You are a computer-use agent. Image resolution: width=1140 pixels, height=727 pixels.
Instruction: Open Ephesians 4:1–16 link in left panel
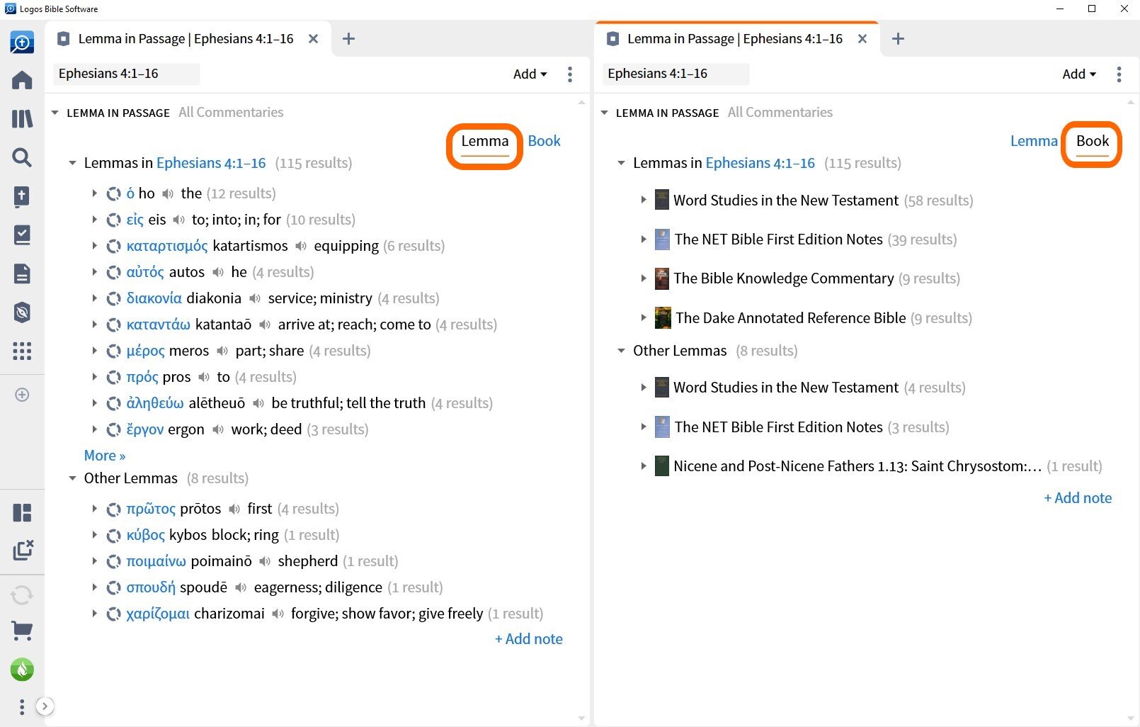(211, 163)
